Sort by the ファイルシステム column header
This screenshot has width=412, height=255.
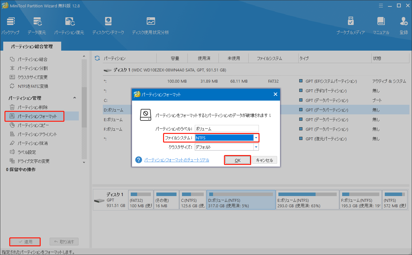coord(269,58)
